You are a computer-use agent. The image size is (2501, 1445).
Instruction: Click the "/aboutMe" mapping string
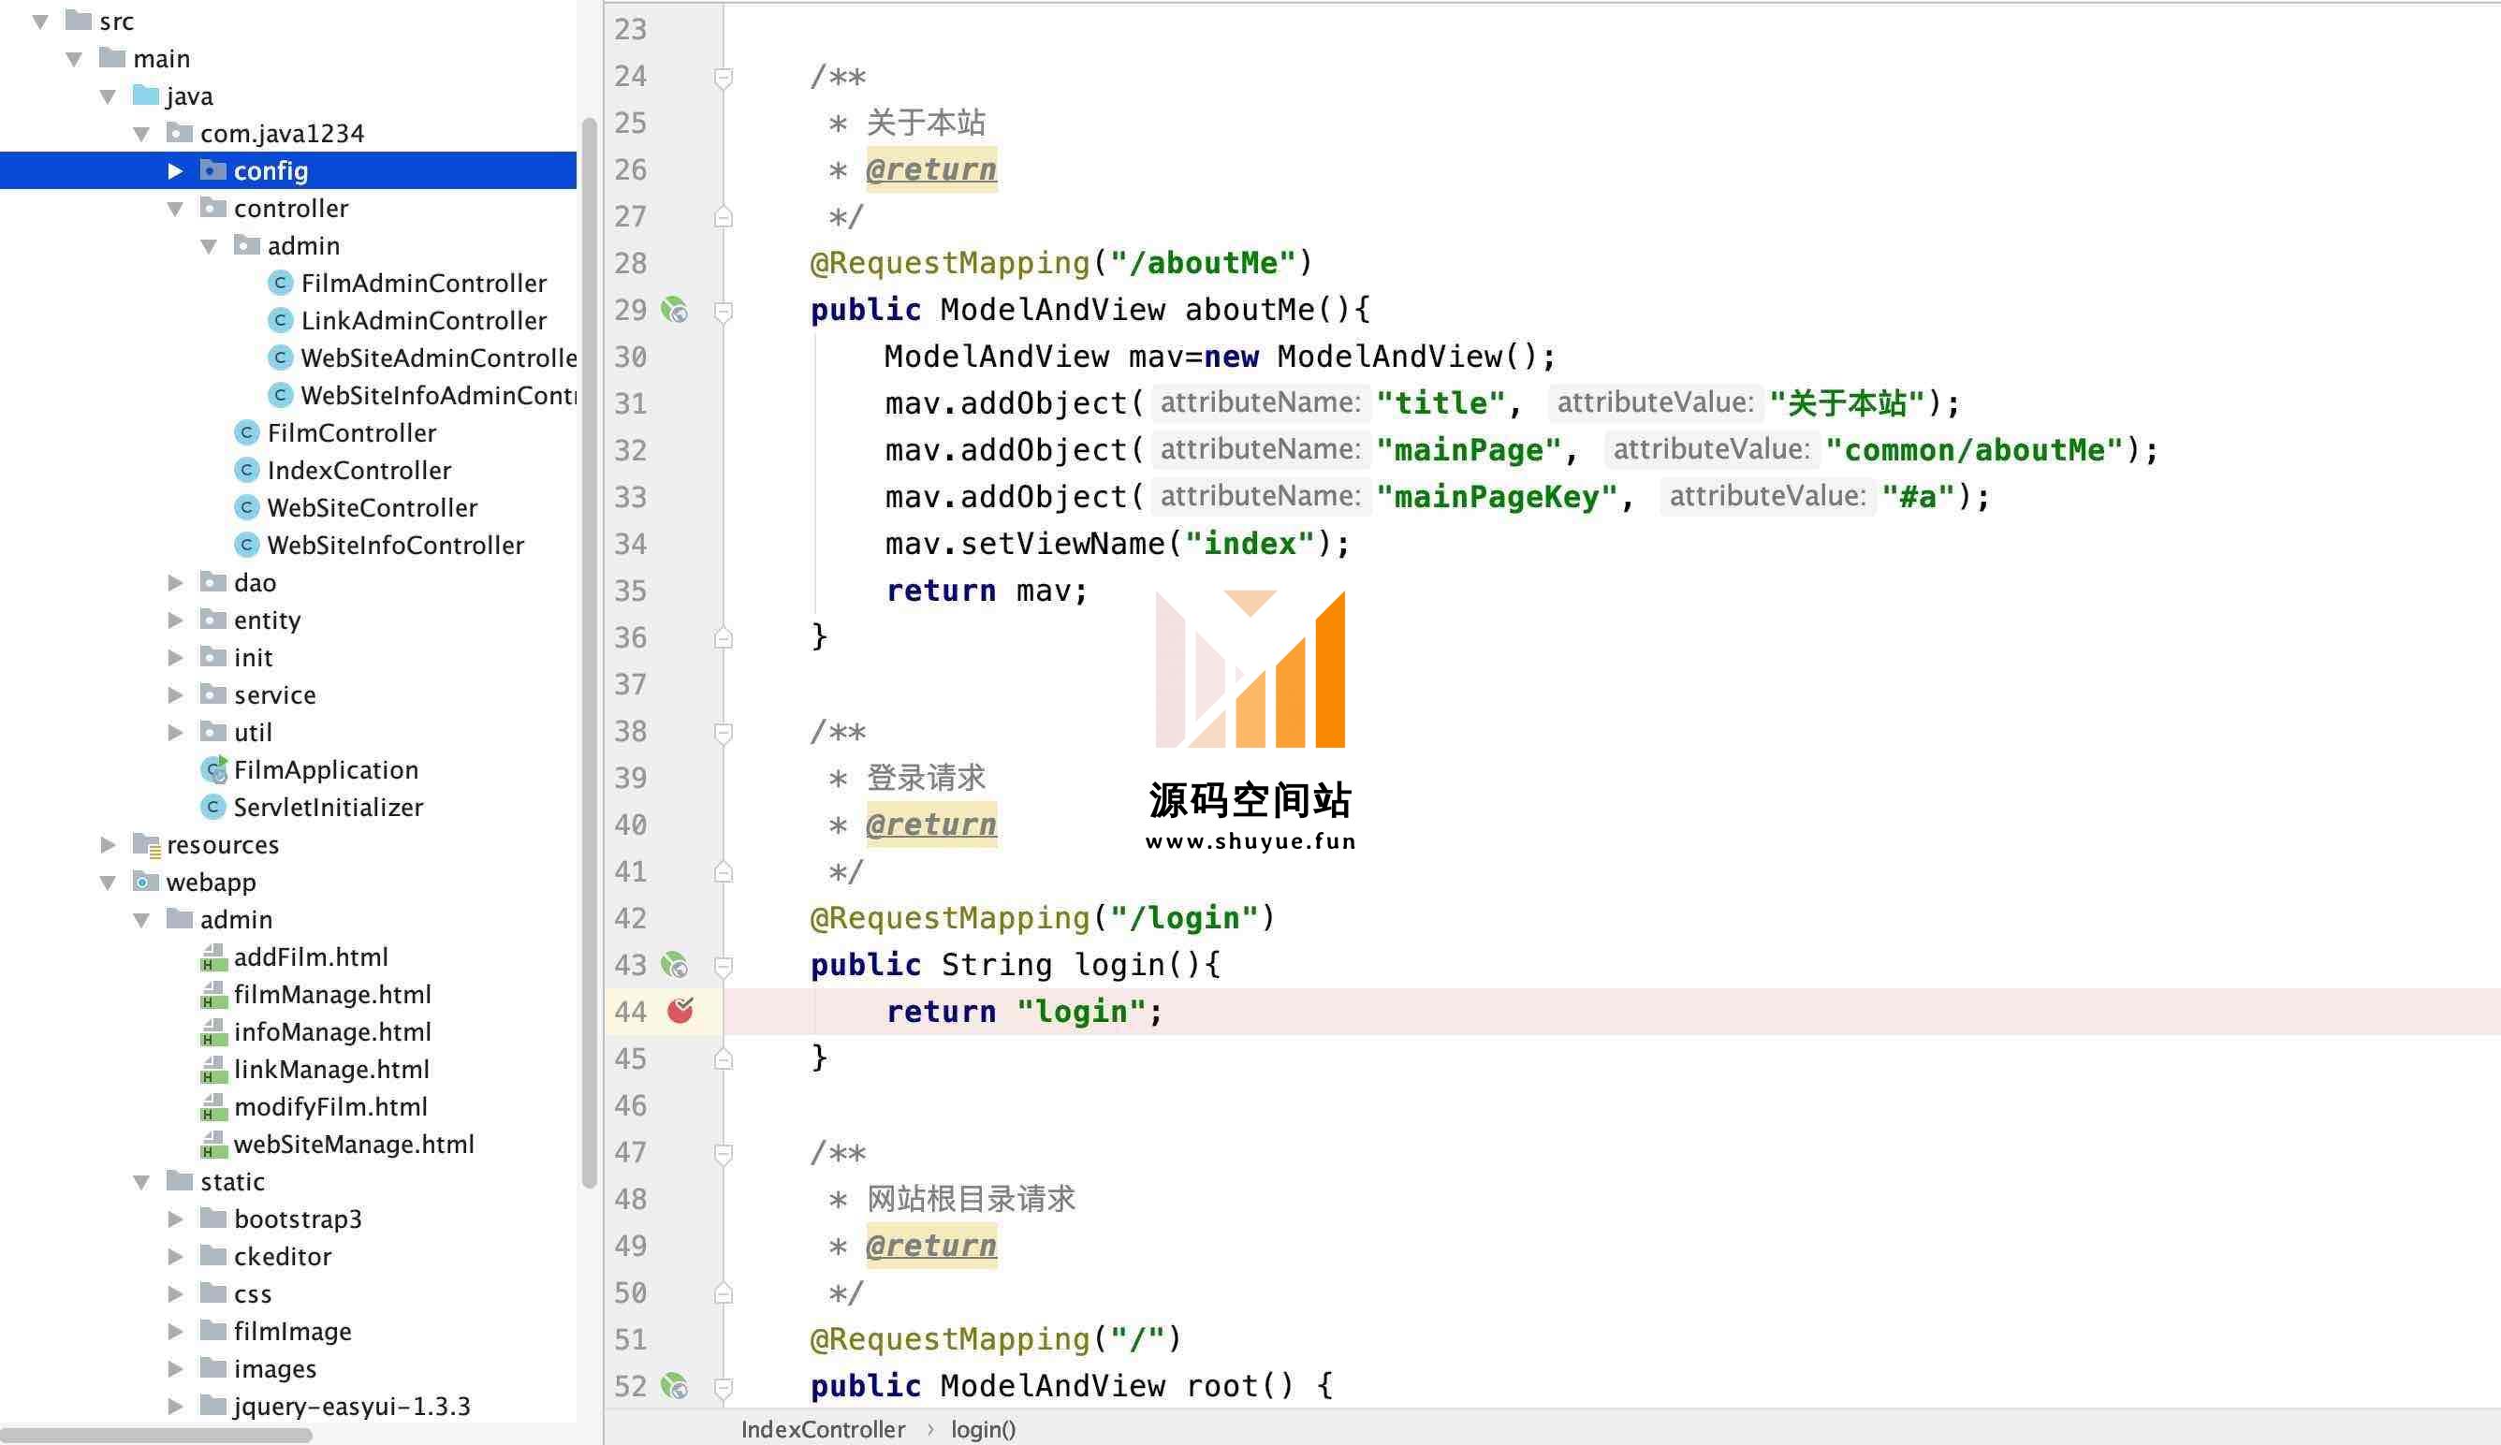1203,263
